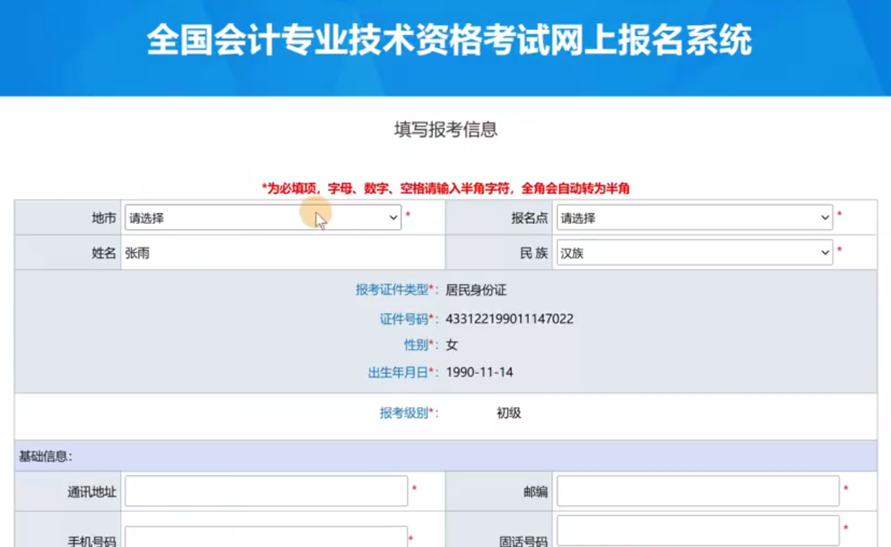This screenshot has width=891, height=547.
Task: Click the 通讯地址 field label
Action: click(92, 492)
